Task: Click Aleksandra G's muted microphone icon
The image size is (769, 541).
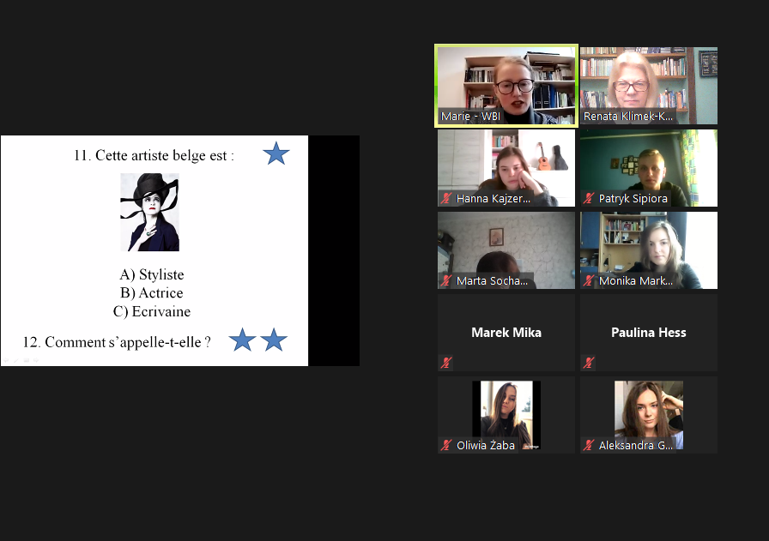Action: pyautogui.click(x=589, y=445)
